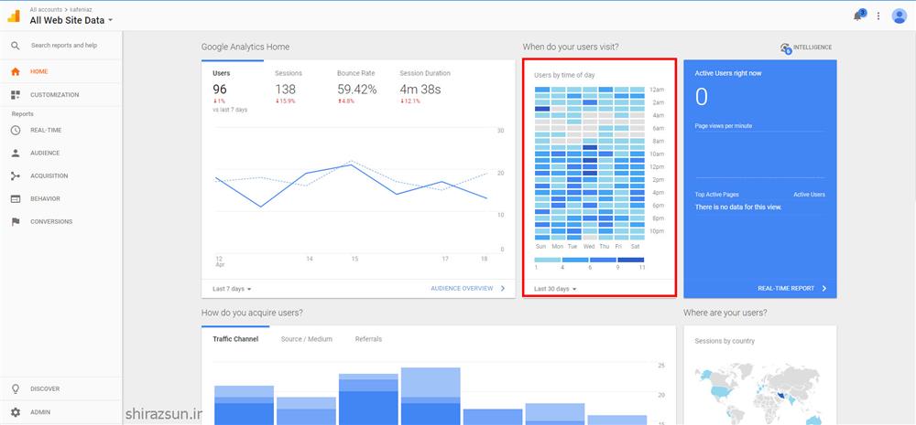916x425 pixels.
Task: Click the 4m 38s Session Duration value
Action: click(420, 90)
